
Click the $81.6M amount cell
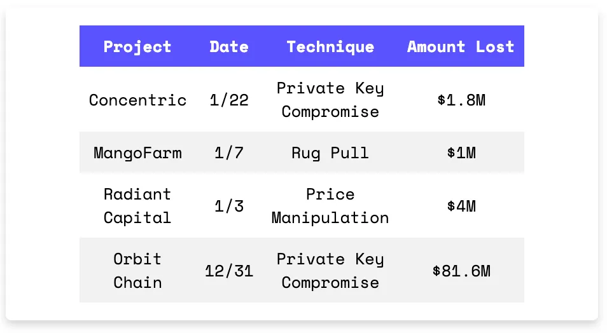click(461, 271)
